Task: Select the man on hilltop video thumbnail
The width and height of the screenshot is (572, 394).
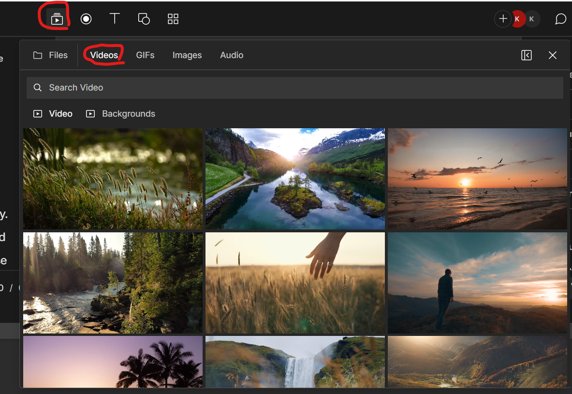Action: (478, 283)
